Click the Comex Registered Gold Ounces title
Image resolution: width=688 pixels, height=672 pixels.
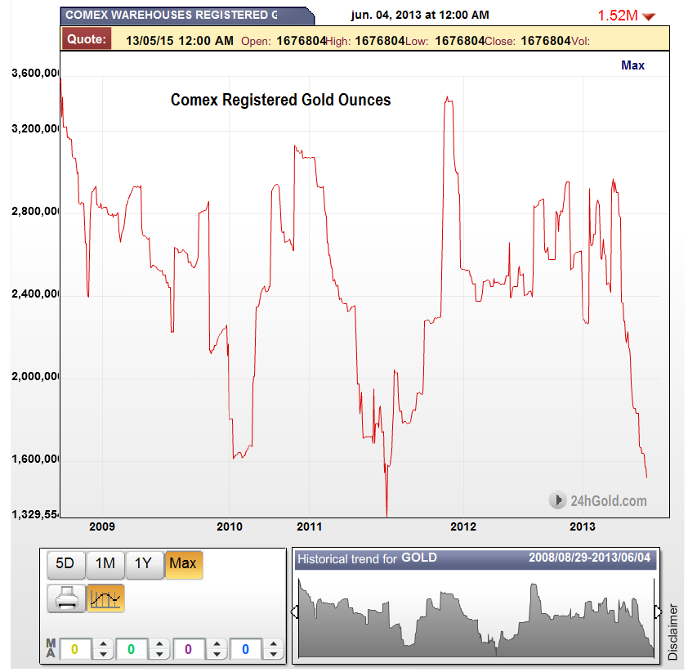[281, 100]
